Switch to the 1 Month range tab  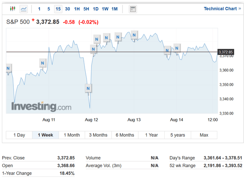pos(72,135)
